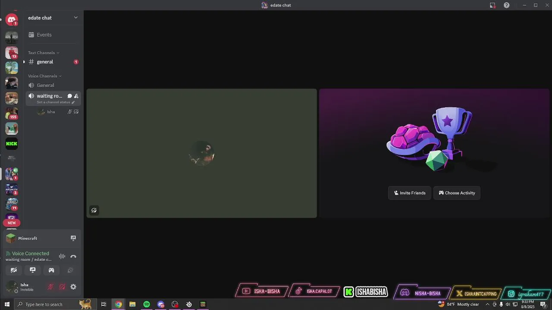Screen dimensions: 552x310
Task: Click pencil icon to edit channel status
Action: [x=73, y=102]
